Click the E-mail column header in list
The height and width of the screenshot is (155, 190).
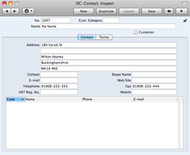coord(155,99)
